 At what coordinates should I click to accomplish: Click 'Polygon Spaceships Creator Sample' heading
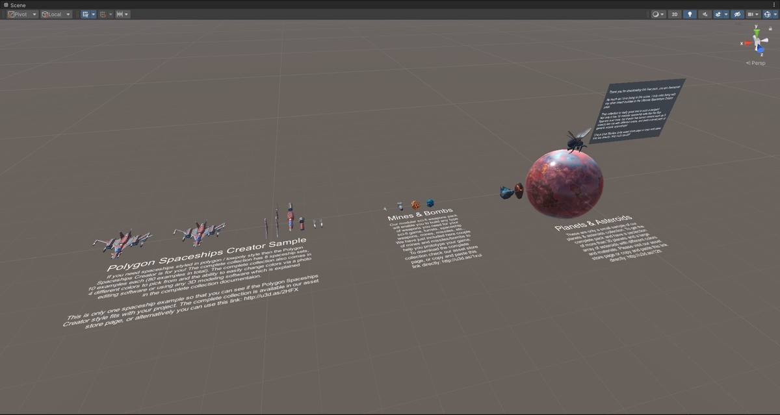(x=206, y=253)
